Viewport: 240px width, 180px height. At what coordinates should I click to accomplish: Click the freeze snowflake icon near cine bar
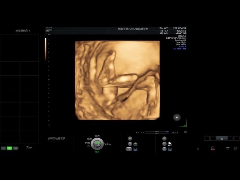[185, 132]
